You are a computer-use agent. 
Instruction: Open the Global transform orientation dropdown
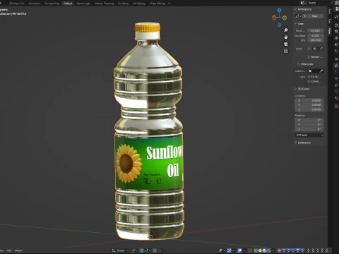(x=121, y=250)
